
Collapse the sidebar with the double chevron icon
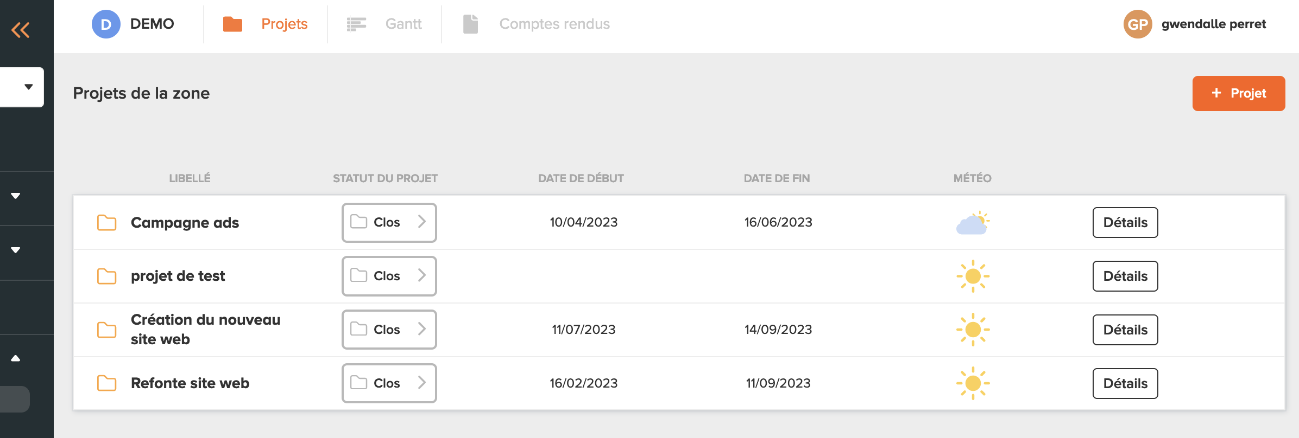[21, 30]
